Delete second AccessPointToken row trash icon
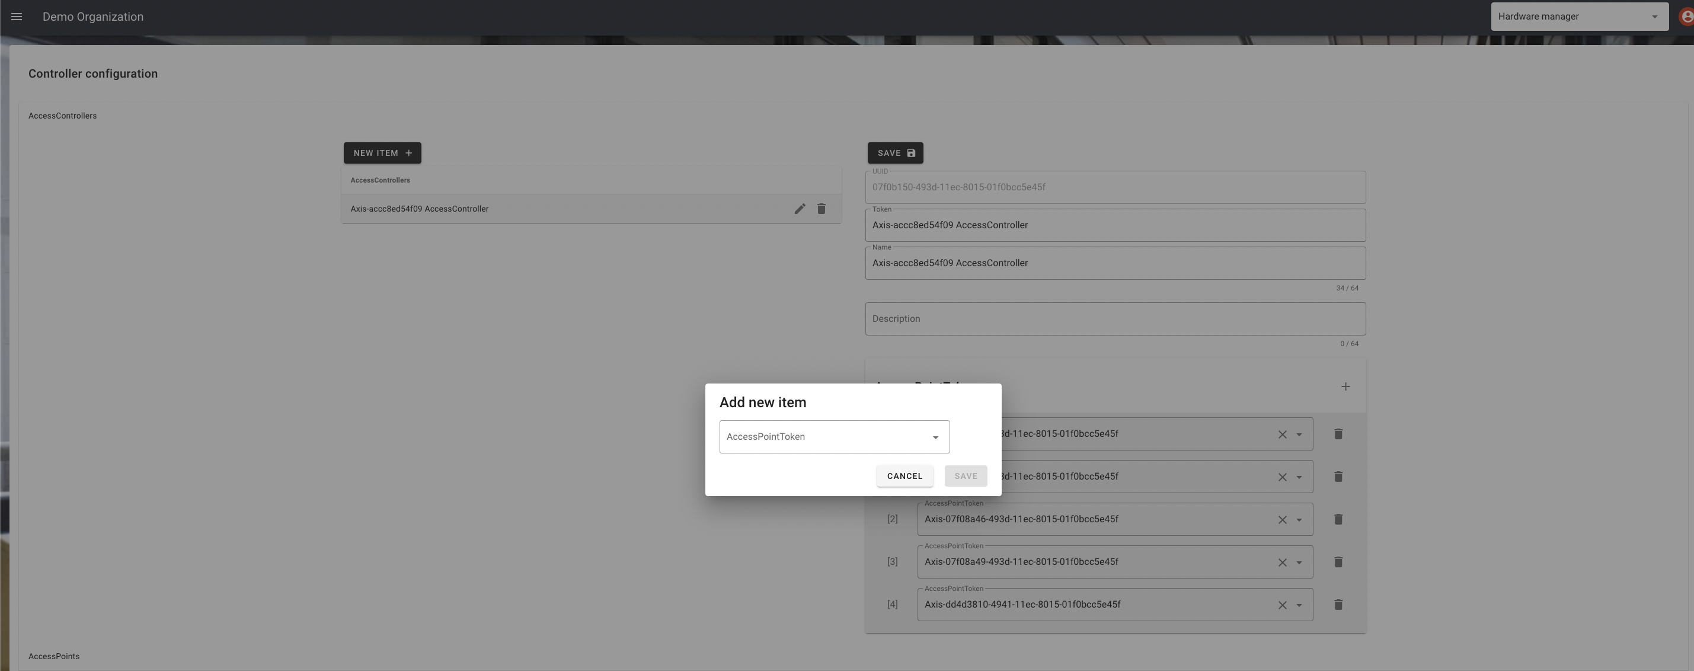 tap(1338, 477)
